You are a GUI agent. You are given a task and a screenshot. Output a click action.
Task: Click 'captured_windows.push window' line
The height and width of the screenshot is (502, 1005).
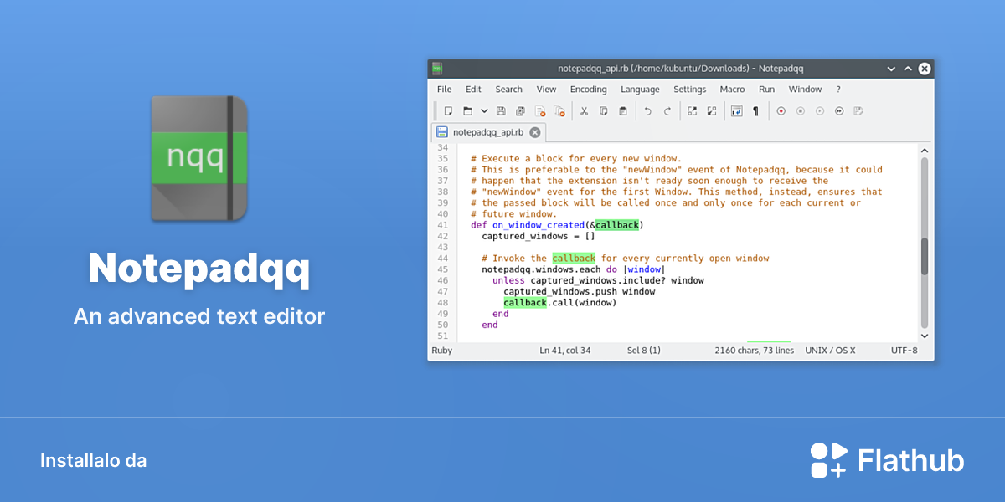coord(579,292)
